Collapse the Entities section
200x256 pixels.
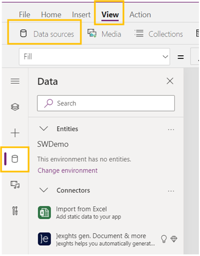tap(44, 129)
